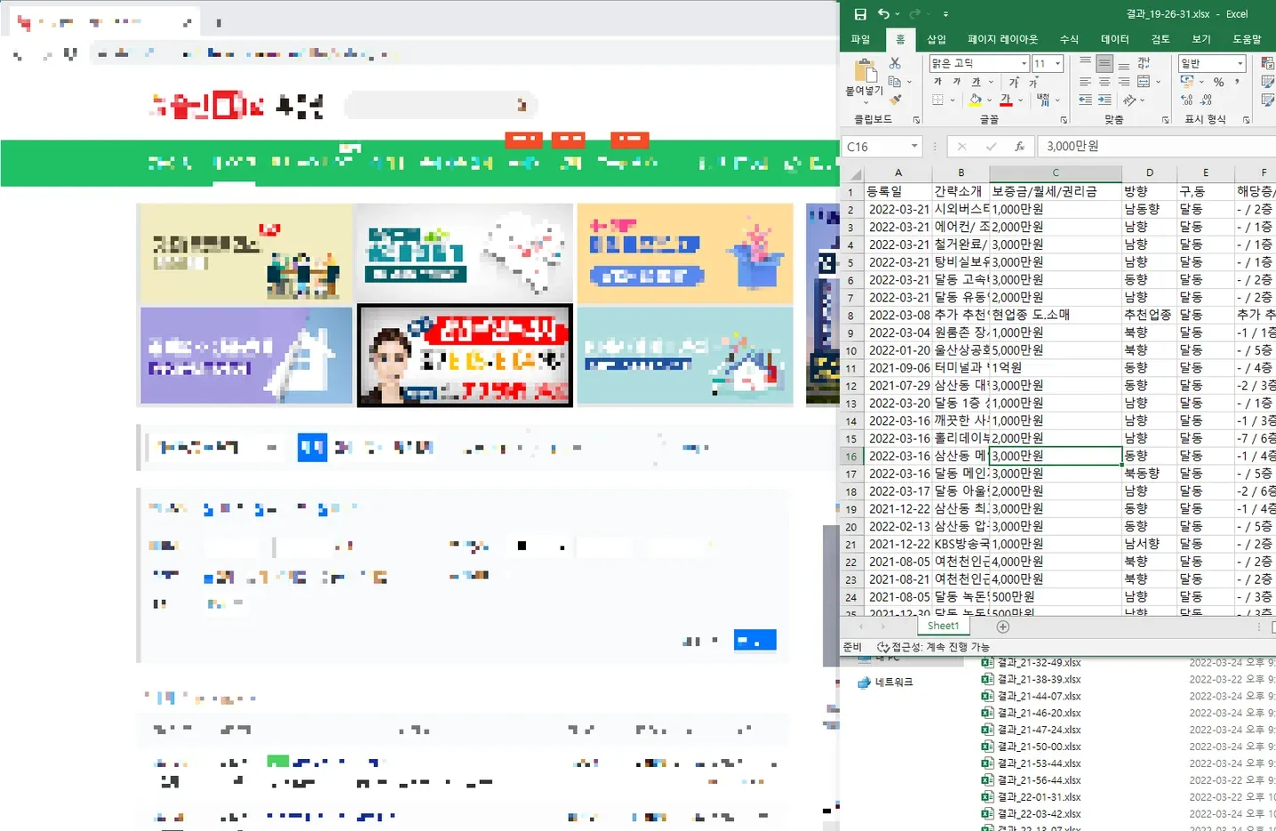Image resolution: width=1276 pixels, height=831 pixels.
Task: Toggle underline 가 formatting
Action: click(976, 82)
